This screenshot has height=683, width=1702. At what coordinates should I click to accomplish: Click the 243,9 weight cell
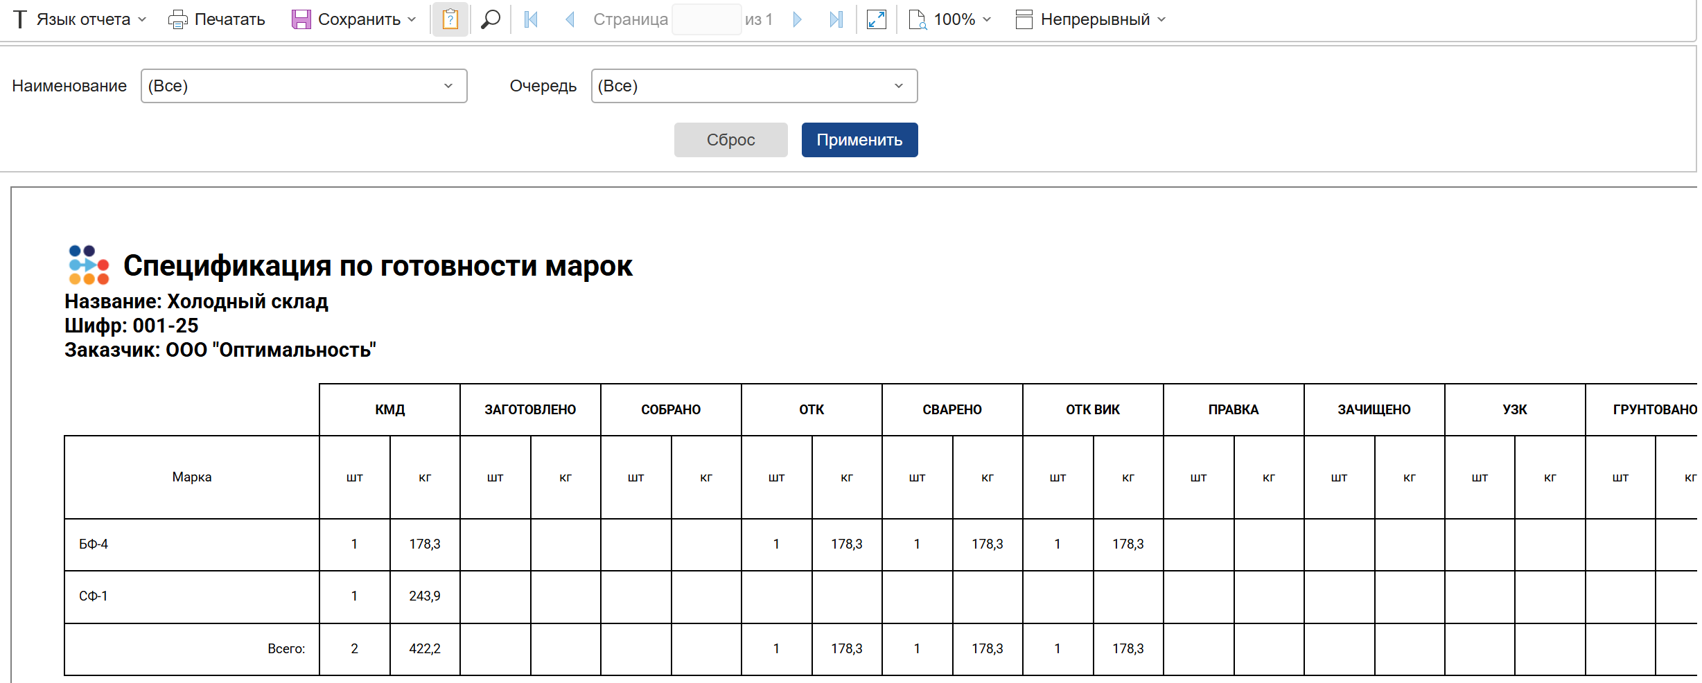click(x=425, y=596)
